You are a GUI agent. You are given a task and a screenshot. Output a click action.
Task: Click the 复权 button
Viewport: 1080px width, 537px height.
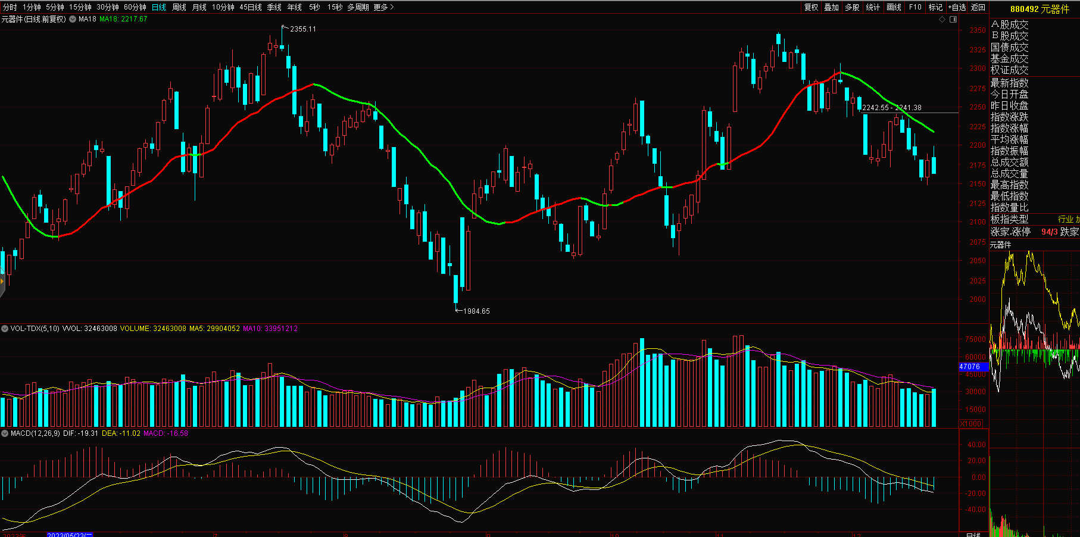click(x=811, y=7)
